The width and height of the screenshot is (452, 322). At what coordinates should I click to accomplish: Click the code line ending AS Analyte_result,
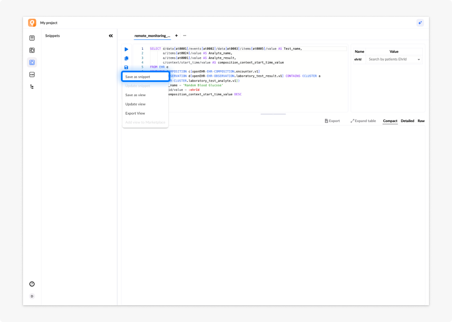199,58
